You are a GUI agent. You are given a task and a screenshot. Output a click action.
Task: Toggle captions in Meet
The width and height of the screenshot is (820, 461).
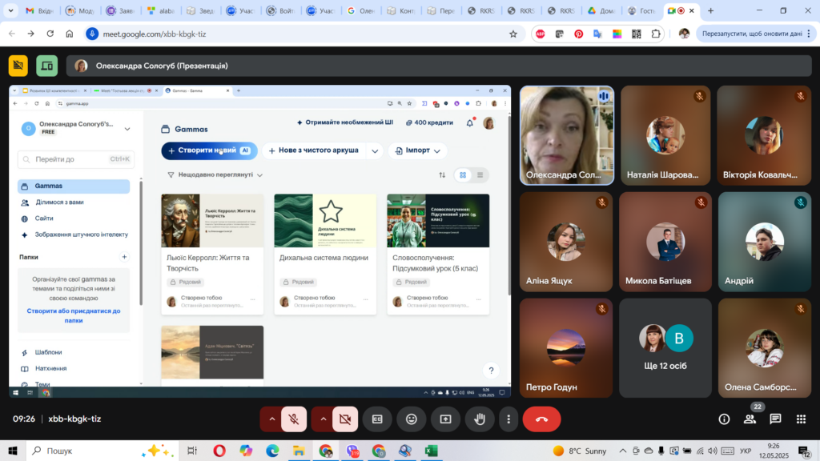pyautogui.click(x=377, y=419)
